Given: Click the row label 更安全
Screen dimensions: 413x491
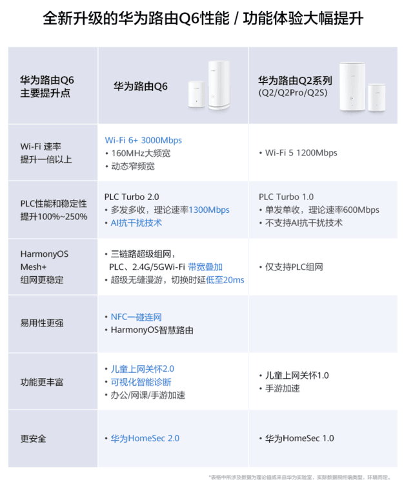Looking at the screenshot, I should [x=33, y=439].
